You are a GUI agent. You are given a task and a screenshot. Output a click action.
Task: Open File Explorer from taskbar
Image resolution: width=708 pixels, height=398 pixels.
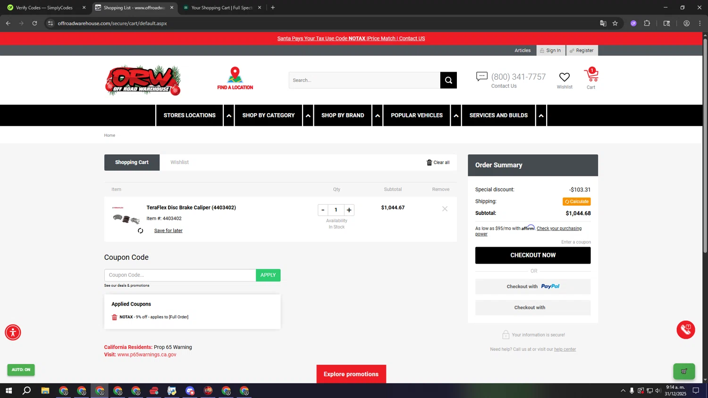(45, 390)
